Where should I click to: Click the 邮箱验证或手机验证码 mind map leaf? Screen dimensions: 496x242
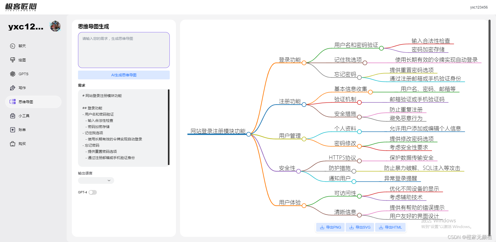(x=417, y=99)
